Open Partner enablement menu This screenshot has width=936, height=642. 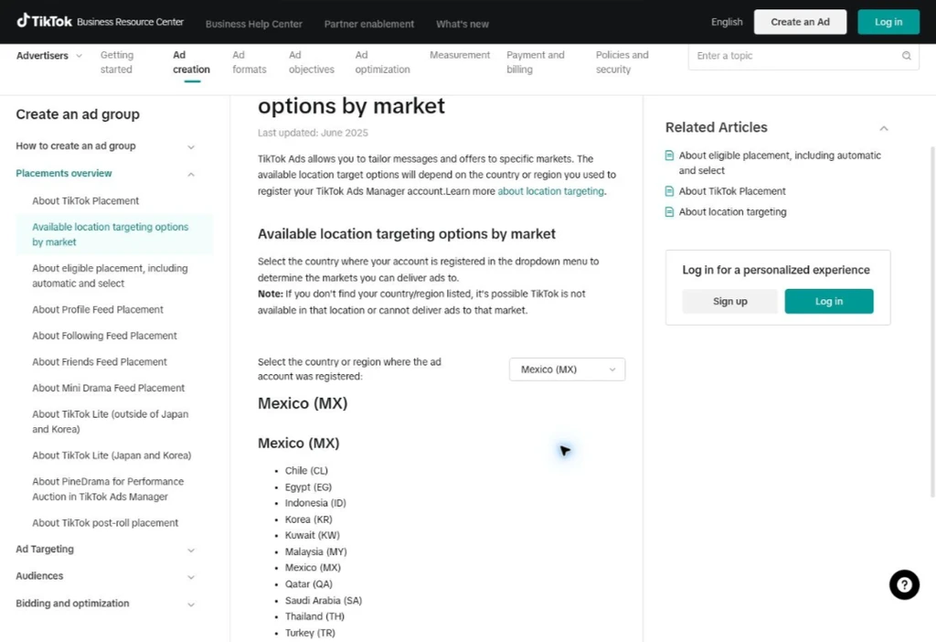[x=369, y=24]
